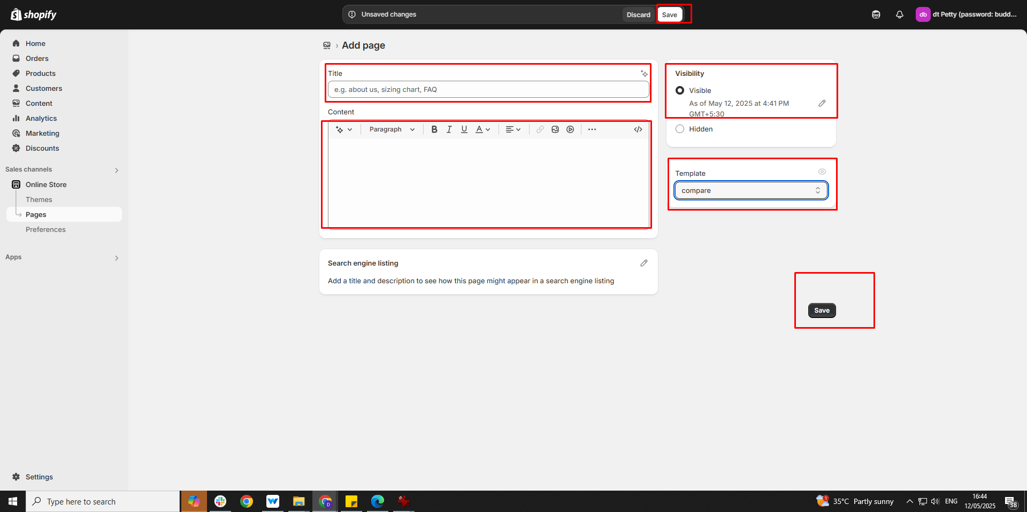Open the notifications bell
This screenshot has width=1027, height=512.
pyautogui.click(x=900, y=14)
